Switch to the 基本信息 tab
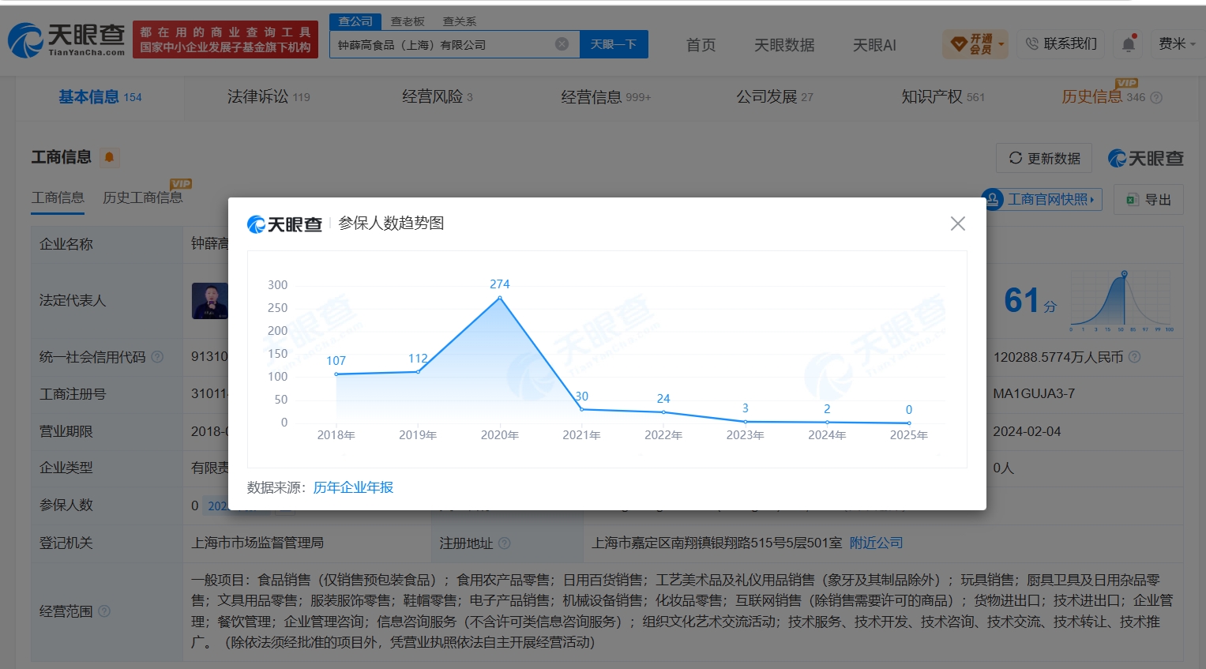The height and width of the screenshot is (669, 1206). coord(100,97)
